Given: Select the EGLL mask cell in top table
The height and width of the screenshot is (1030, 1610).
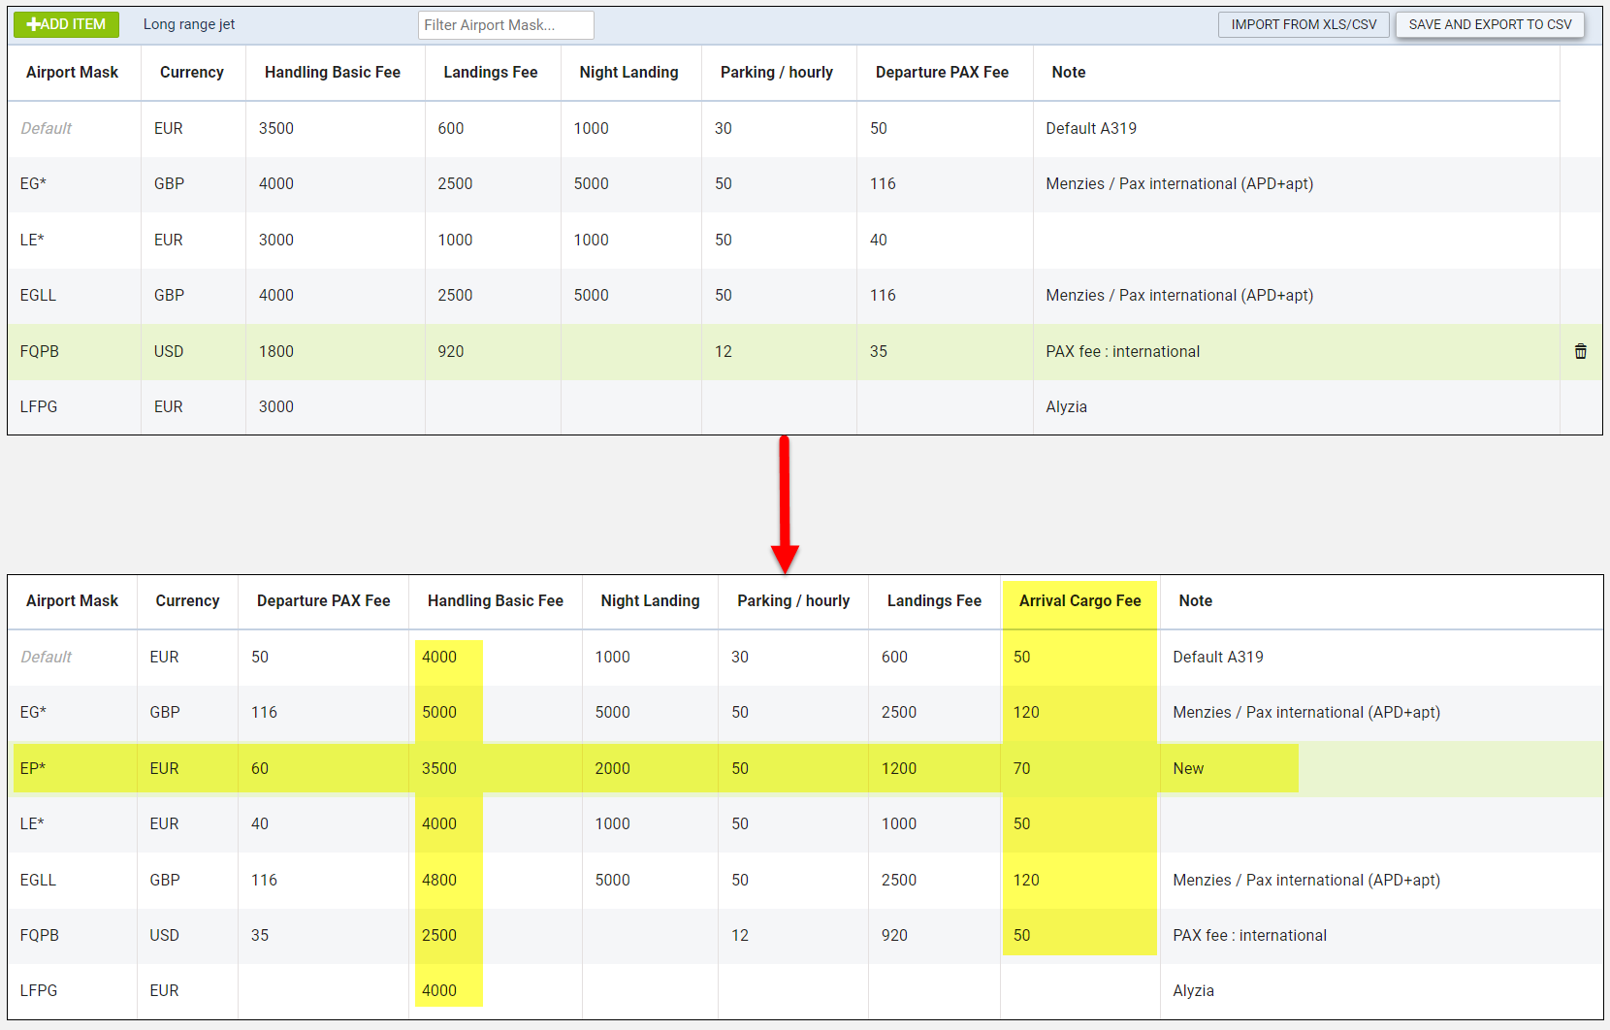Looking at the screenshot, I should [38, 295].
